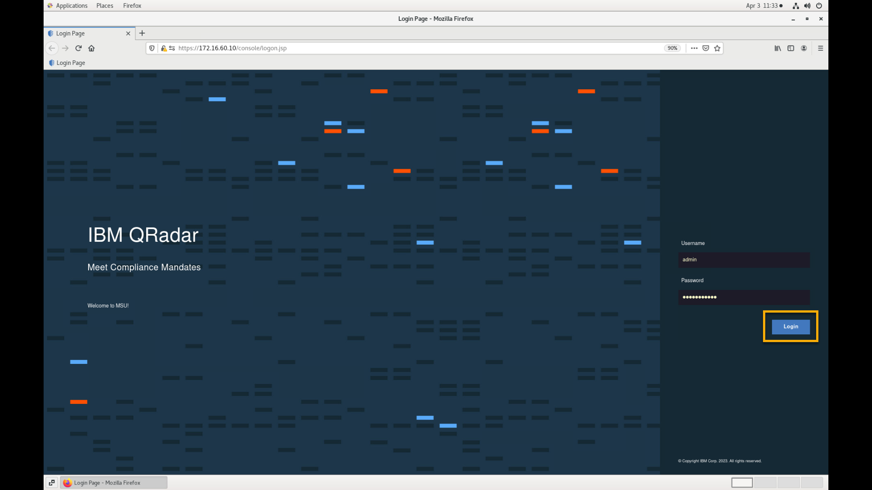Open the Places menu
Image resolution: width=872 pixels, height=490 pixels.
point(104,5)
